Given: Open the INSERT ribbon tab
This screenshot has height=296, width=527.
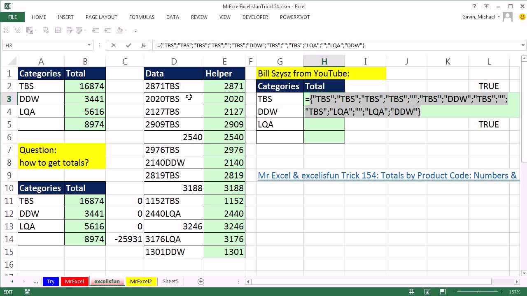Looking at the screenshot, I should 65,17.
